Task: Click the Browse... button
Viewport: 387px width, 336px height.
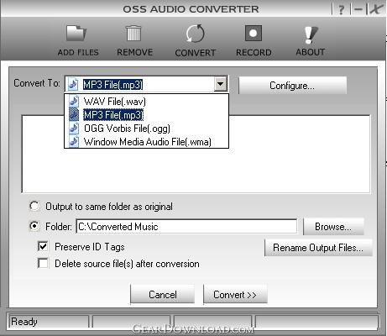Action: click(x=333, y=227)
